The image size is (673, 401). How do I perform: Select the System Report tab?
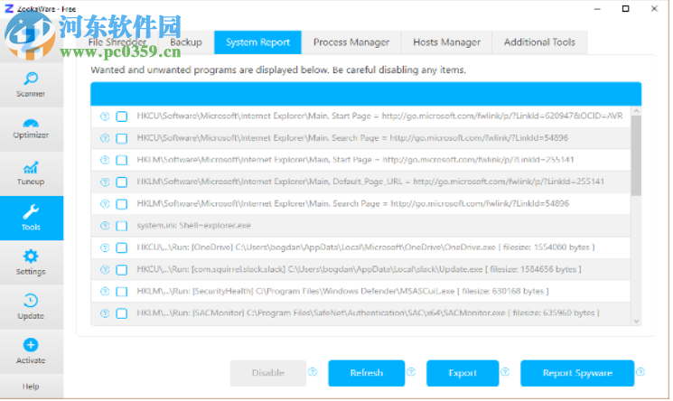pos(258,42)
